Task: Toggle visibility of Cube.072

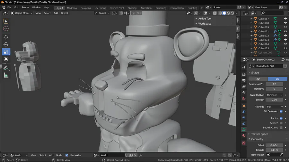Action: 285,36
